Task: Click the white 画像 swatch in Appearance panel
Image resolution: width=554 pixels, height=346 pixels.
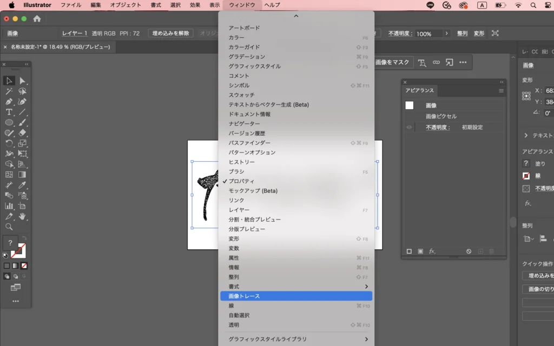Action: point(410,105)
